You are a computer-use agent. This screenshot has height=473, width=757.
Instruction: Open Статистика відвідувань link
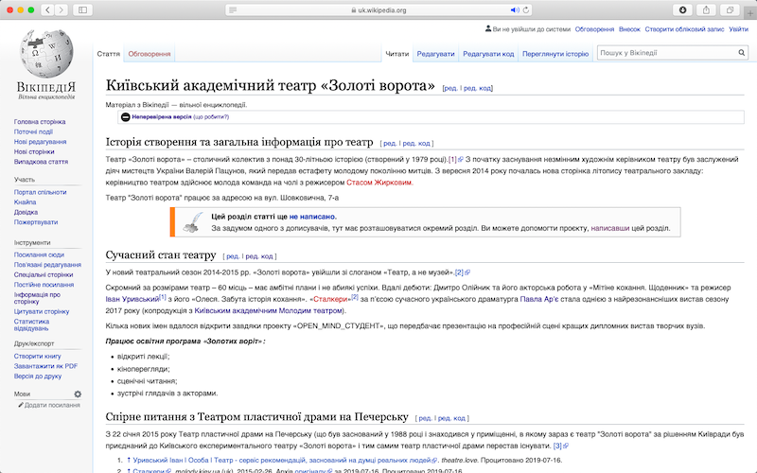click(31, 324)
